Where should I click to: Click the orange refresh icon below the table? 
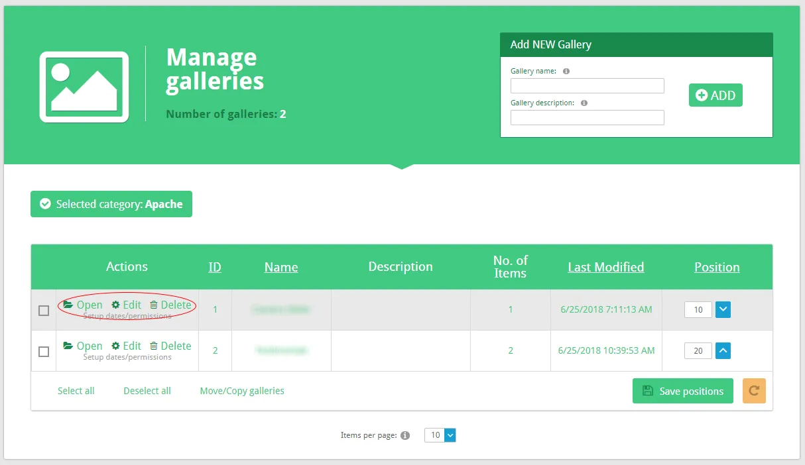point(754,391)
